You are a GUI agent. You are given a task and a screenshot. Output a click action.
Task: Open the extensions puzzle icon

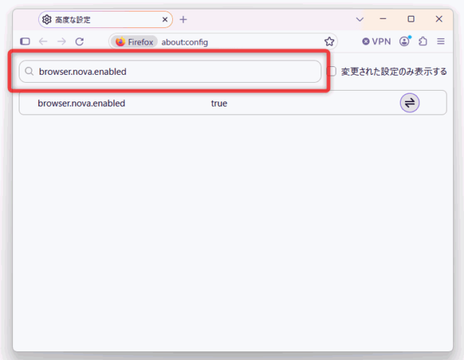point(423,42)
